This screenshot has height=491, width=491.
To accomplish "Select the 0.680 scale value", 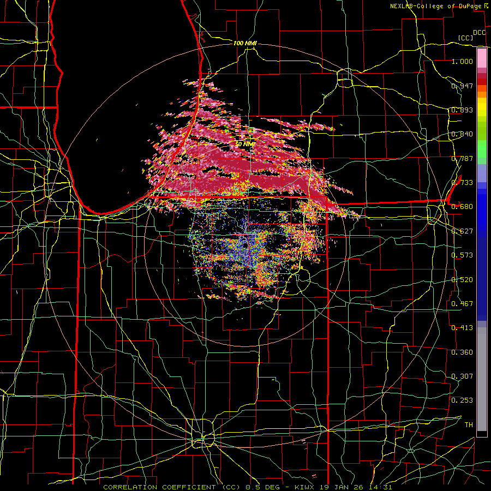I will coord(462,207).
